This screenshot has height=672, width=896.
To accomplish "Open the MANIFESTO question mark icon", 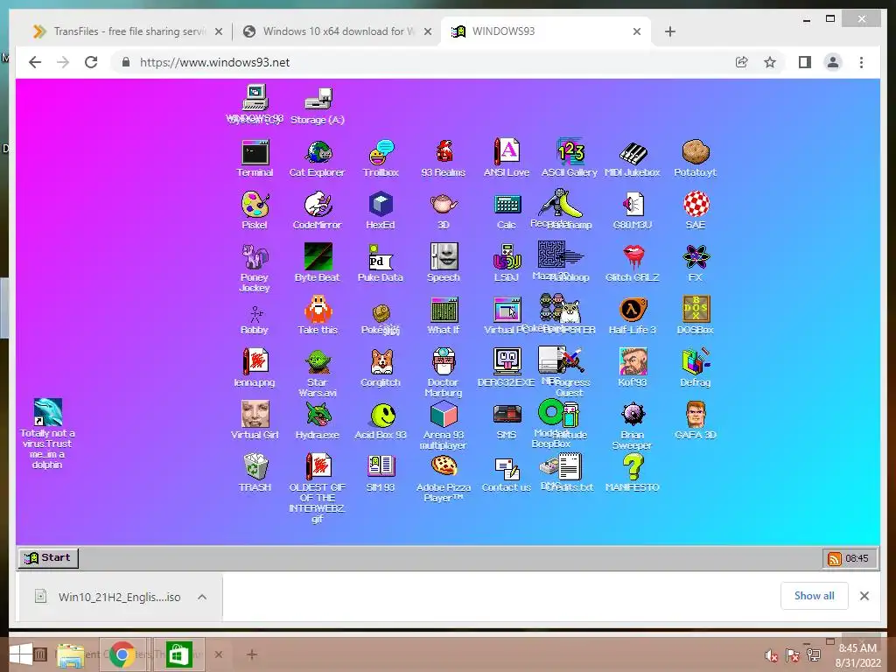I will pos(633,473).
